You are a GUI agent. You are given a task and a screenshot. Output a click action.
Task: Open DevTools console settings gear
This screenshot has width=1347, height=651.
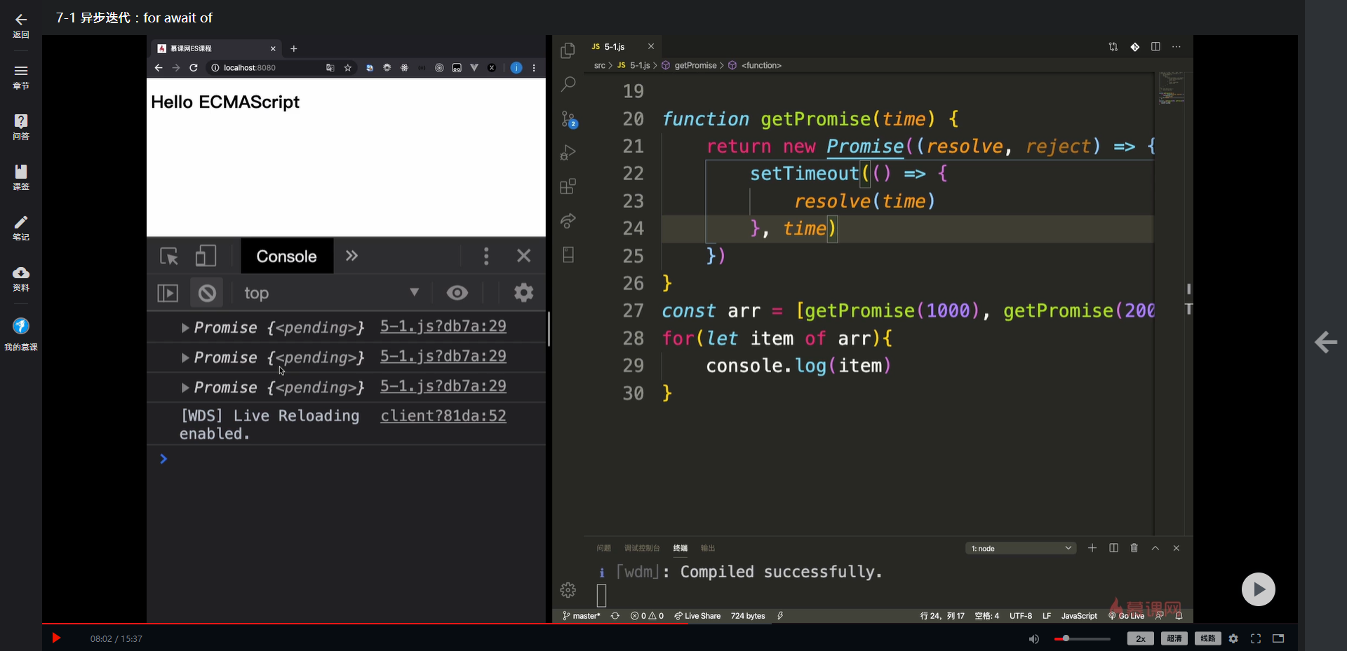pos(523,293)
